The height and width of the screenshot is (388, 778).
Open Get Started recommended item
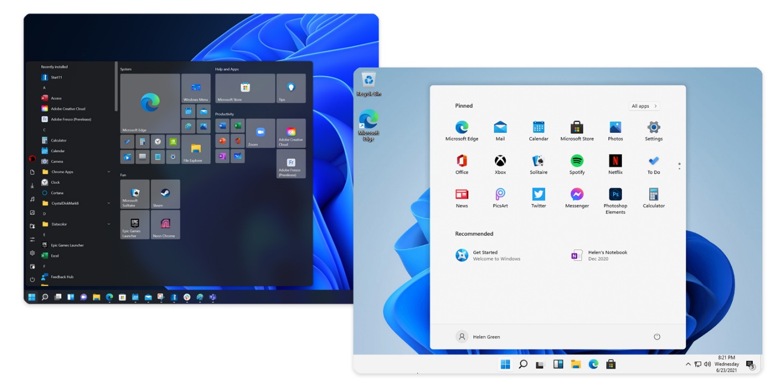click(486, 256)
